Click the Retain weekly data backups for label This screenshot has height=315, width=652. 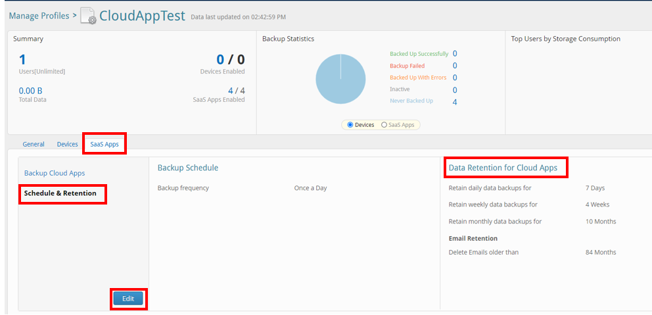coord(493,205)
